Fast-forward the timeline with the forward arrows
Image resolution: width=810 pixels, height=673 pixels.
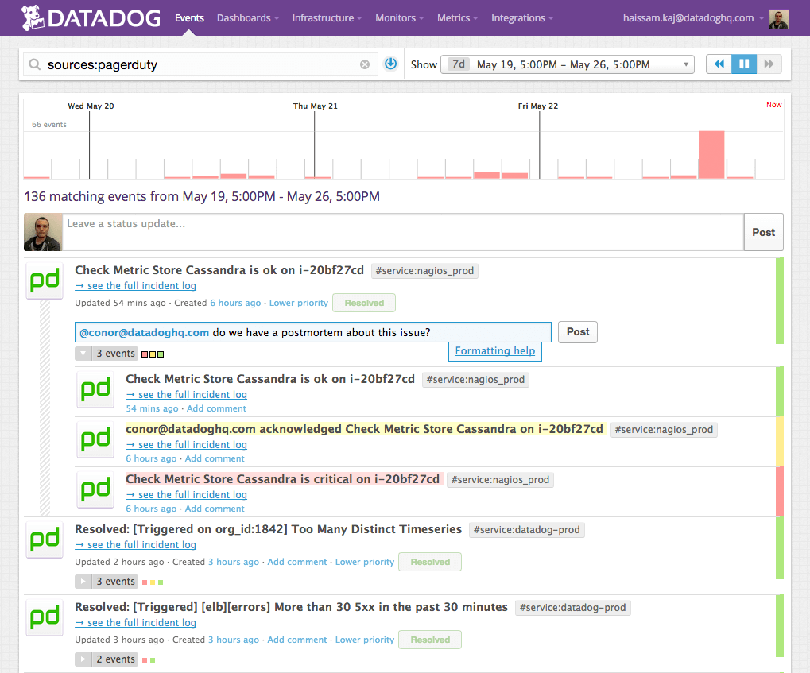(769, 64)
